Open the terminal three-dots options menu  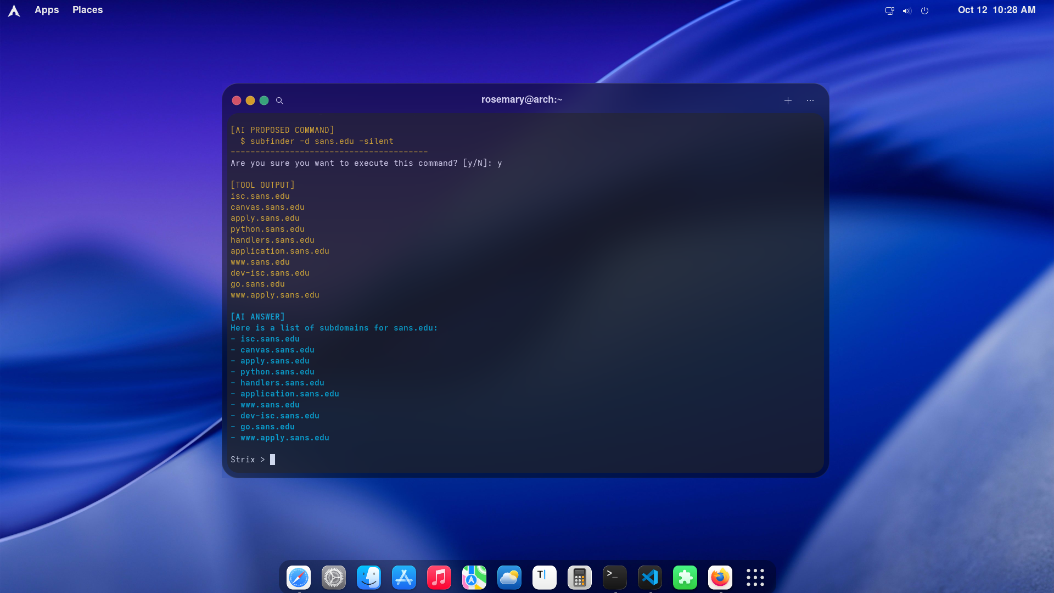810,100
